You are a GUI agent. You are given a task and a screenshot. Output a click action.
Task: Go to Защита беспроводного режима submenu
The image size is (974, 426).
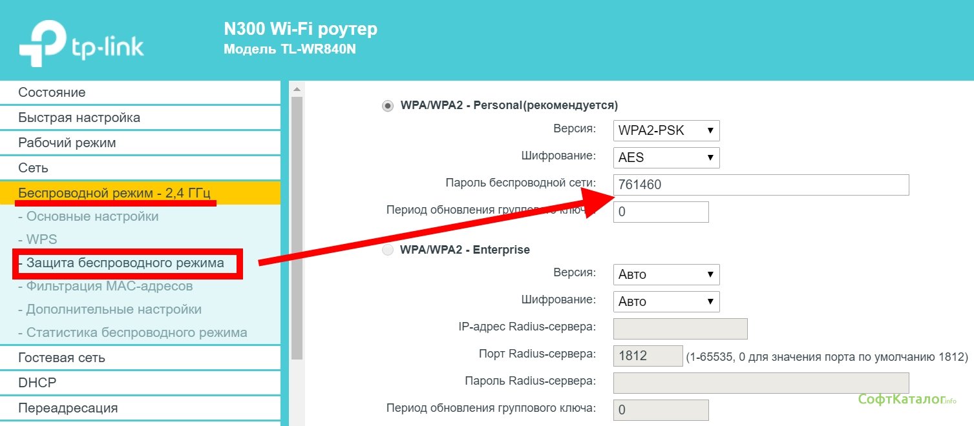(x=122, y=263)
